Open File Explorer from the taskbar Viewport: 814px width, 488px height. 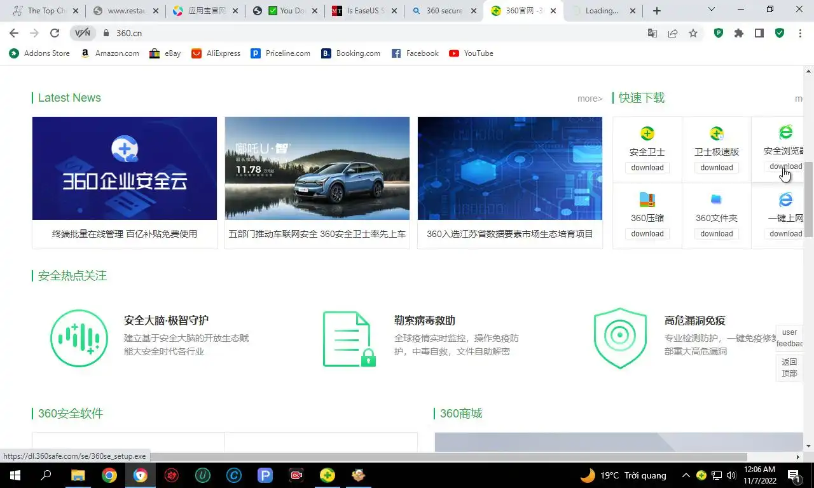point(78,475)
